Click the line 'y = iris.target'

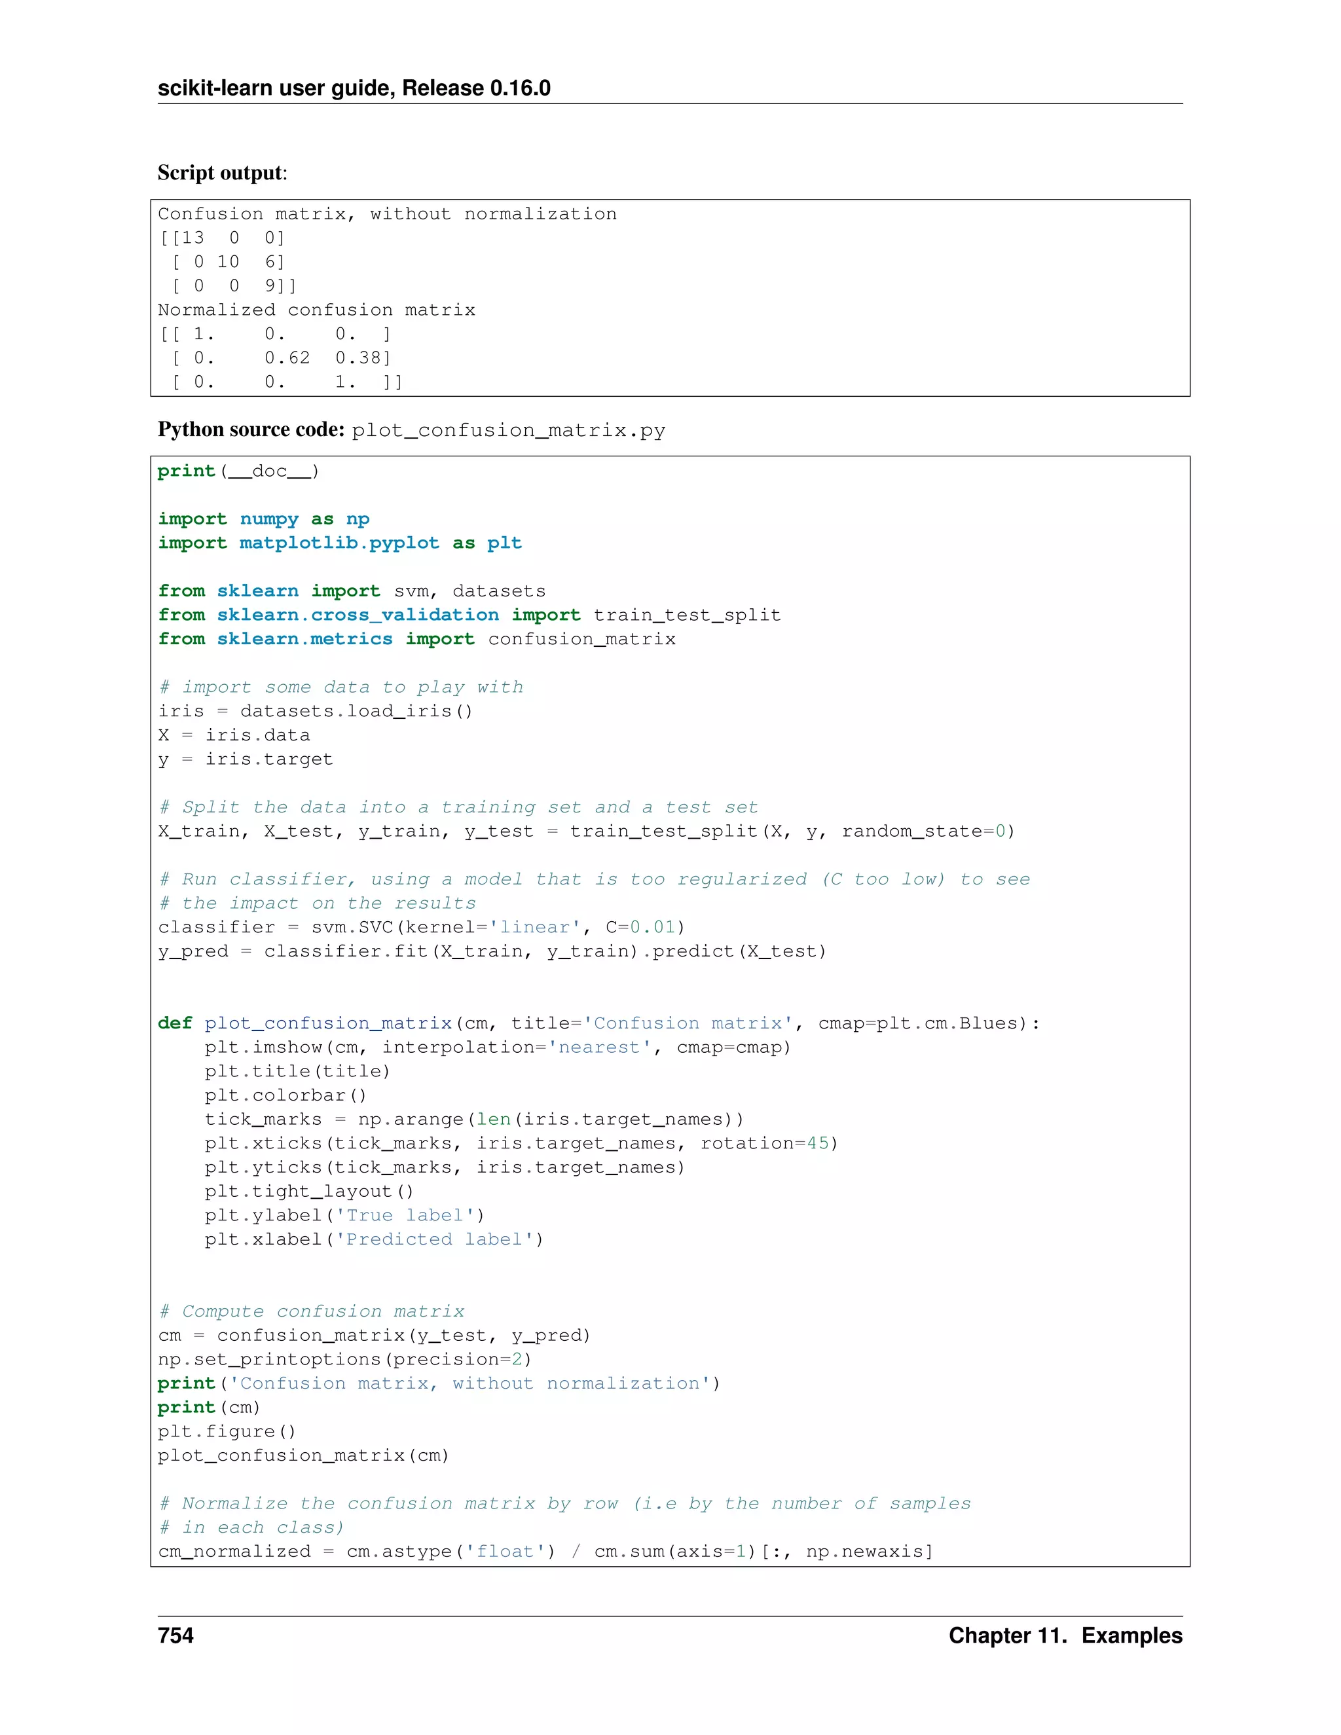(x=246, y=759)
